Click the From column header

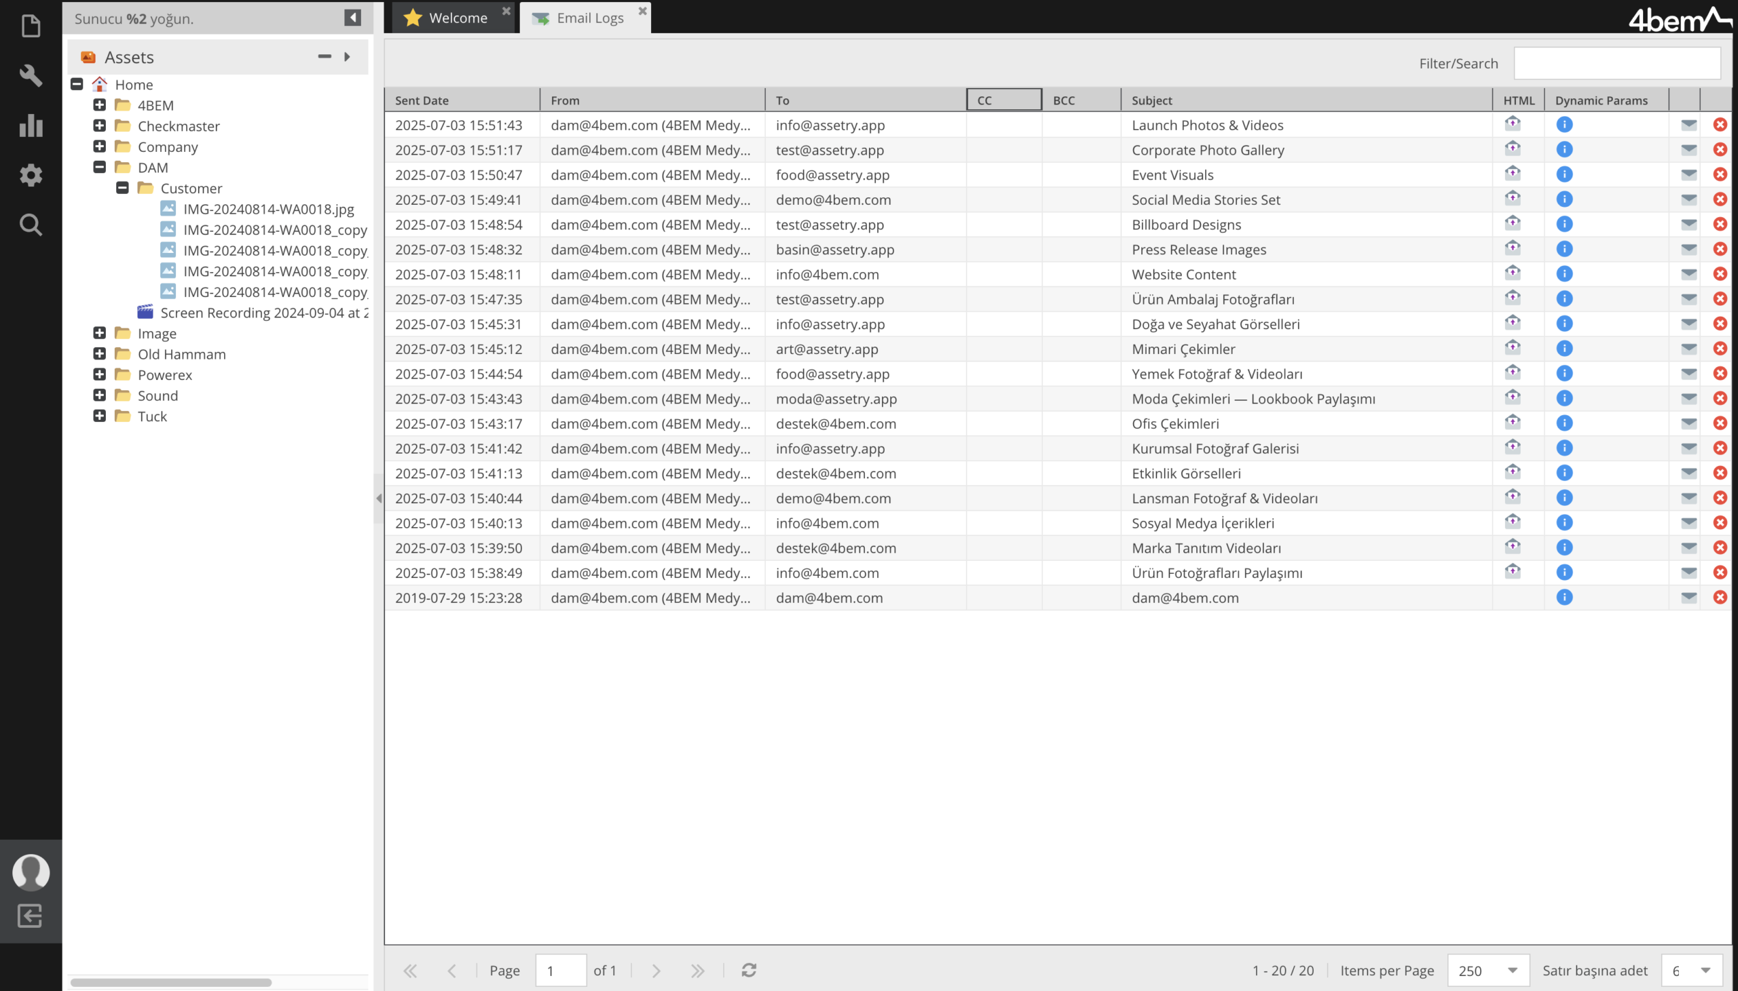(x=652, y=100)
